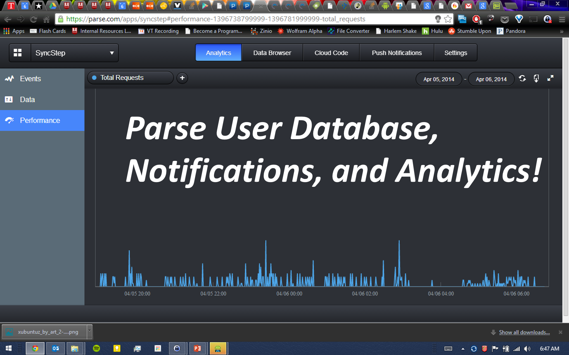Select Performance in the sidebar
Image resolution: width=569 pixels, height=355 pixels.
coord(42,120)
